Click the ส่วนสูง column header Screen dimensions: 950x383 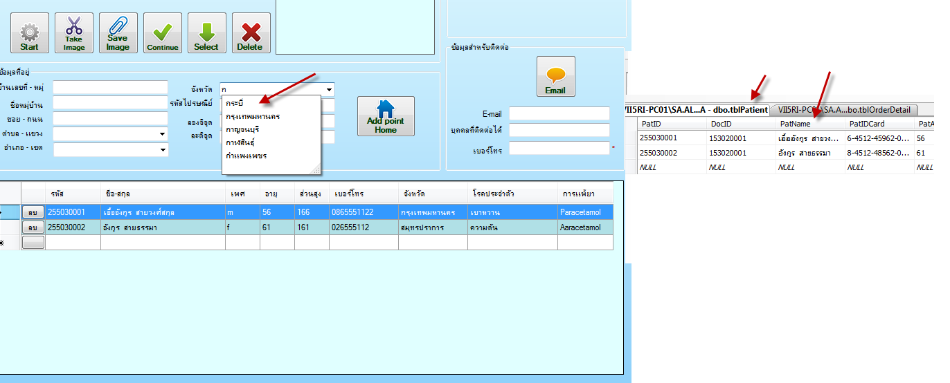312,194
